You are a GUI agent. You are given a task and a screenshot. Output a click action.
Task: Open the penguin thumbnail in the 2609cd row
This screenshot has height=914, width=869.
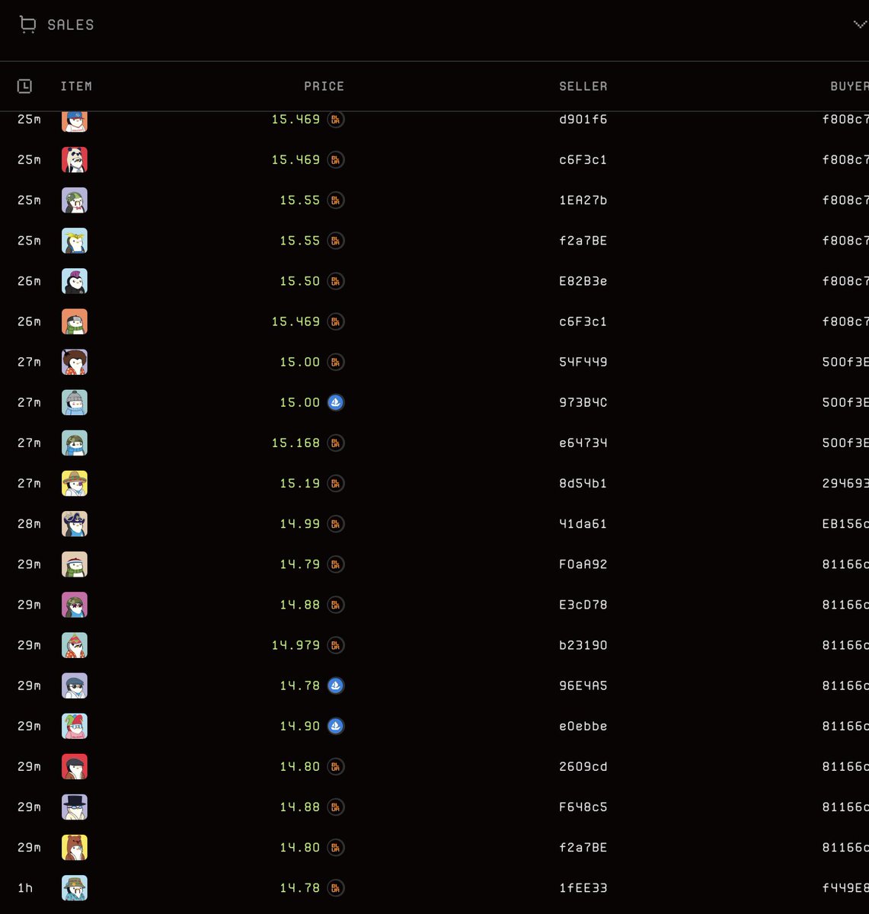pos(75,766)
